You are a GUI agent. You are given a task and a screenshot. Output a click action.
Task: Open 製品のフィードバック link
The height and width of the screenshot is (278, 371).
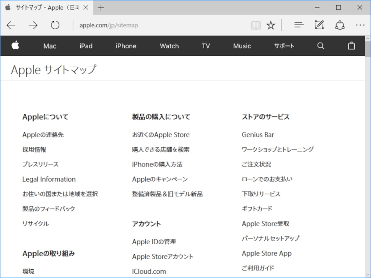(49, 209)
